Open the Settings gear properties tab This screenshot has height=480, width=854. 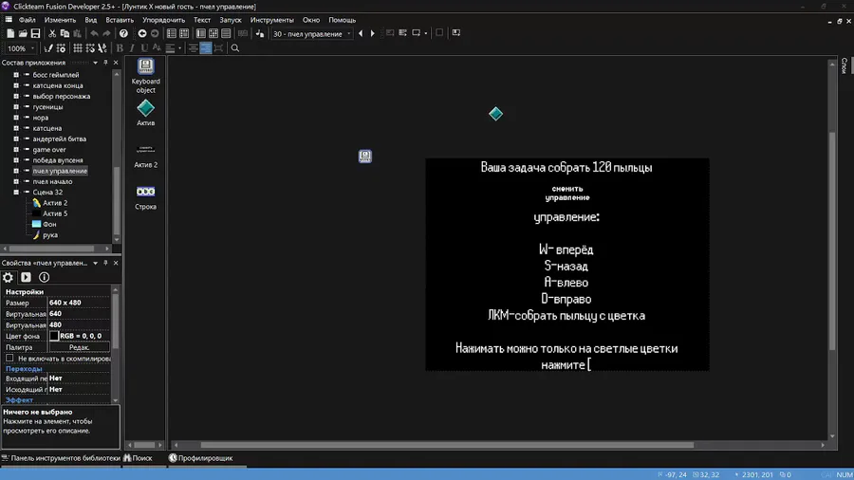click(x=9, y=278)
